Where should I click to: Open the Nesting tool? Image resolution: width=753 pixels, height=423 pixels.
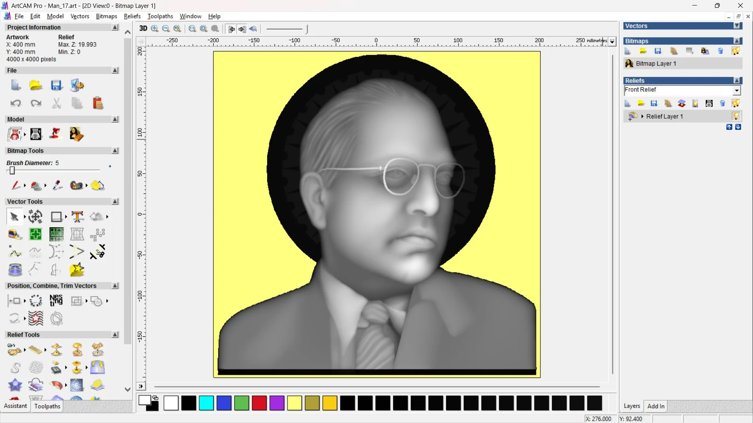point(56,301)
